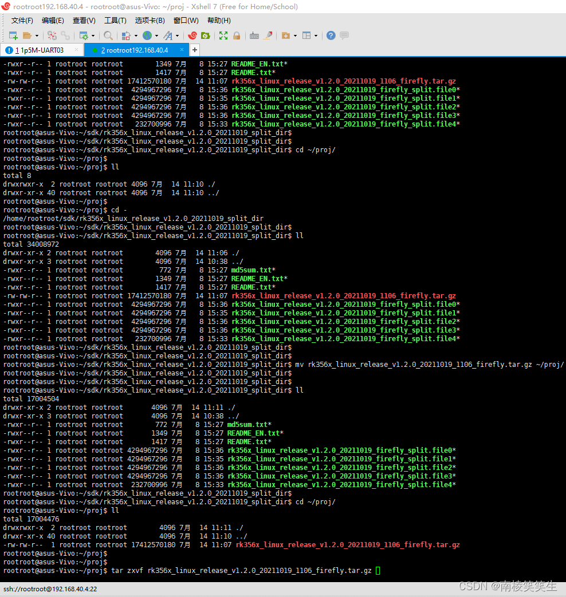Open the 工具(T) menu
566x597 pixels.
pos(116,21)
